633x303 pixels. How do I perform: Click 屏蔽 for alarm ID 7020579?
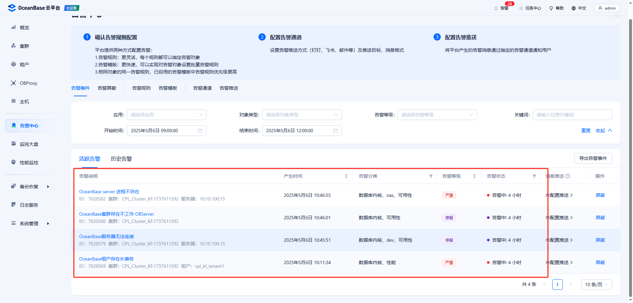pyautogui.click(x=600, y=240)
